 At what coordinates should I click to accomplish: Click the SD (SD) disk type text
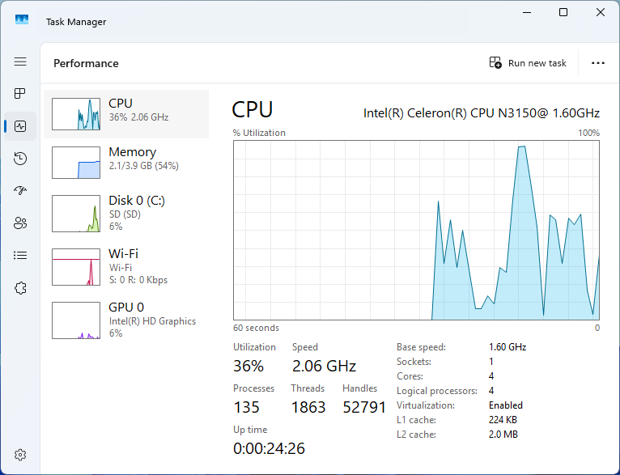pyautogui.click(x=125, y=214)
